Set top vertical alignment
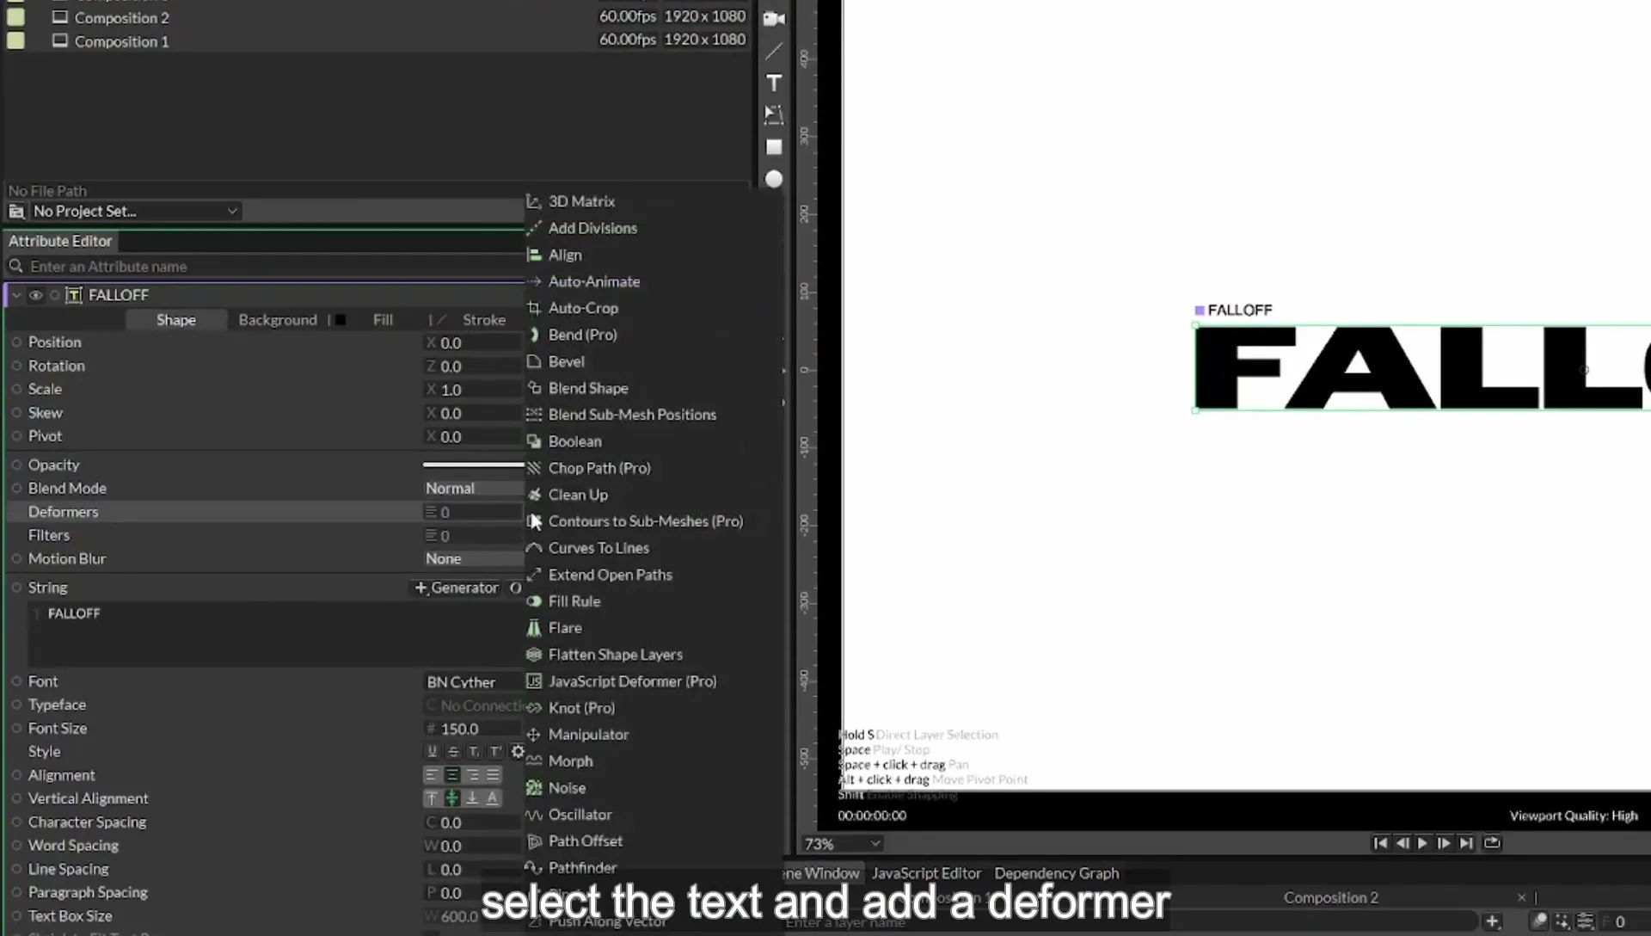1651x936 pixels. click(432, 798)
